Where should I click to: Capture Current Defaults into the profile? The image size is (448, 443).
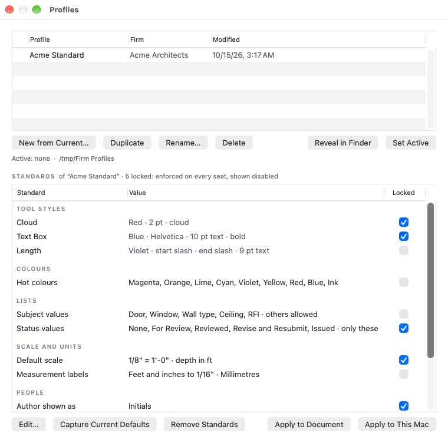[104, 424]
